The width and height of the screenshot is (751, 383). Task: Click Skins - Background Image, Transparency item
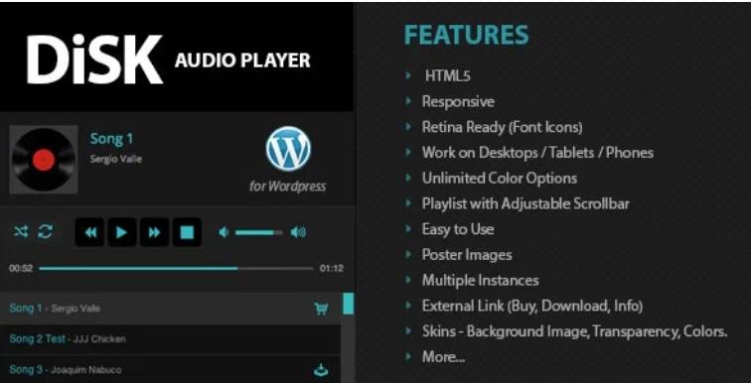(575, 330)
